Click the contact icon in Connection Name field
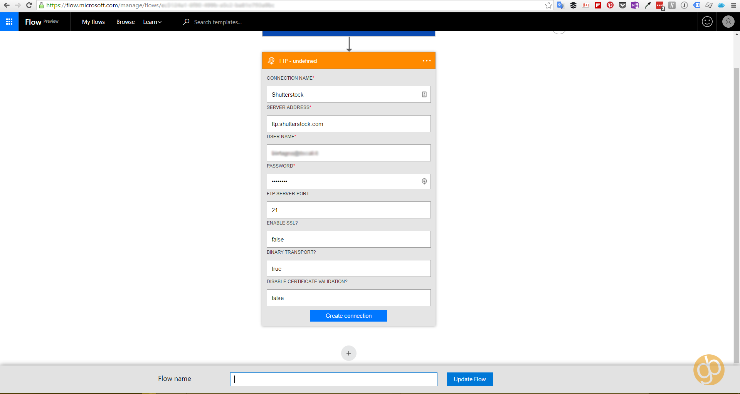 [424, 94]
